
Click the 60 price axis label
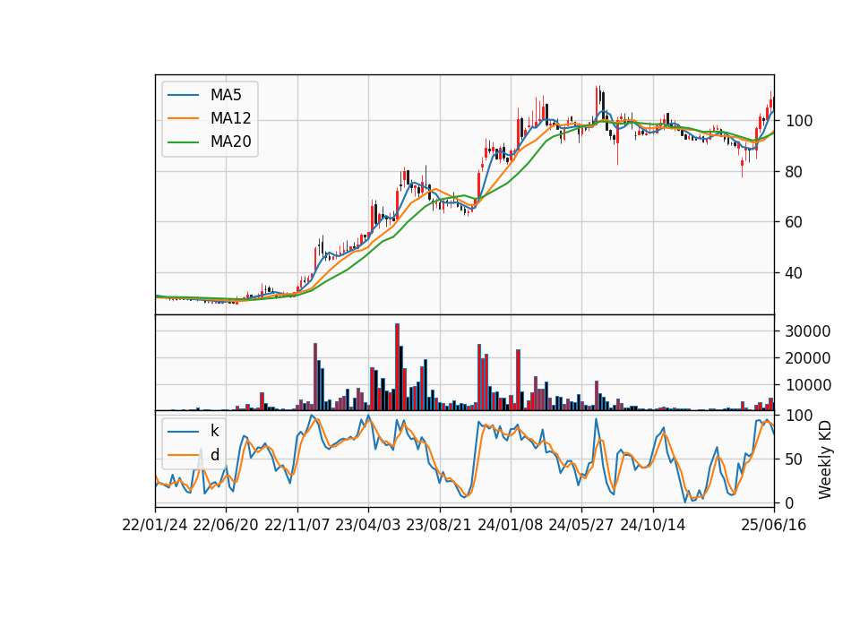click(795, 222)
